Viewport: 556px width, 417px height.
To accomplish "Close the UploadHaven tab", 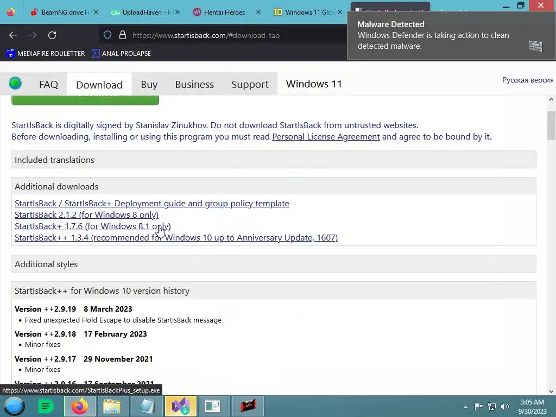I will (x=178, y=12).
